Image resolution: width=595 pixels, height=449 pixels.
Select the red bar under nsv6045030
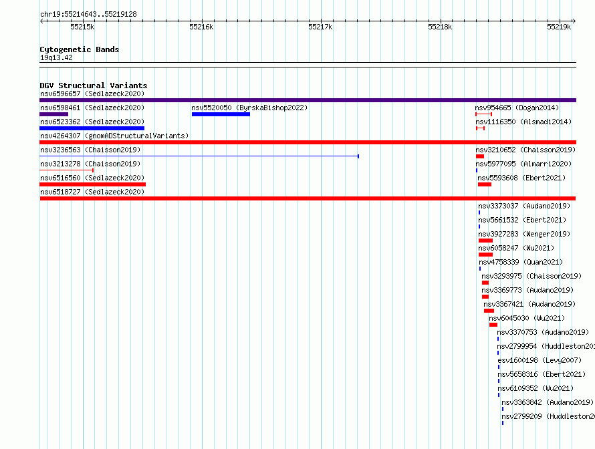point(493,325)
